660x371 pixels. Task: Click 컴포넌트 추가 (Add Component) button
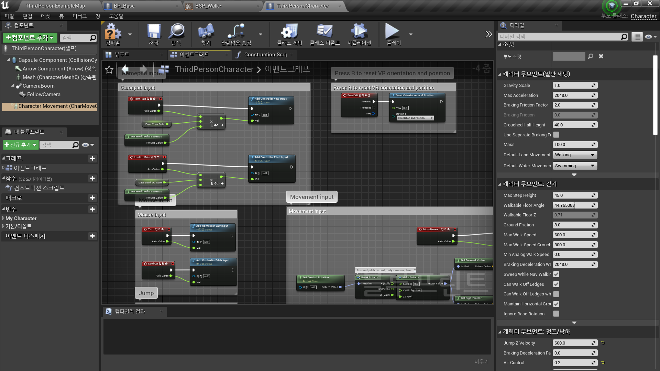(30, 38)
